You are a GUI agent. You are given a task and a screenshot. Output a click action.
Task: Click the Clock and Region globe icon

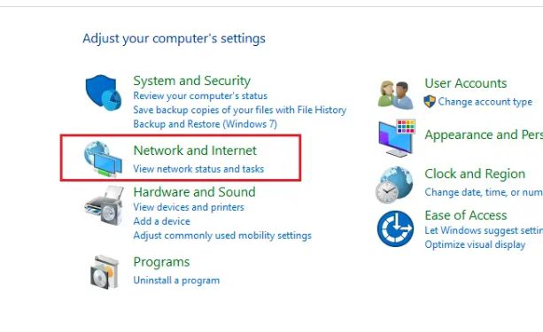click(394, 185)
